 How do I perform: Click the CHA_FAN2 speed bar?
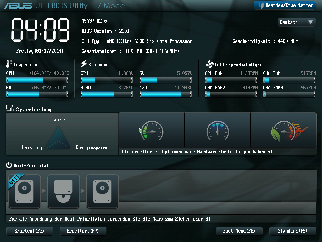click(231, 94)
